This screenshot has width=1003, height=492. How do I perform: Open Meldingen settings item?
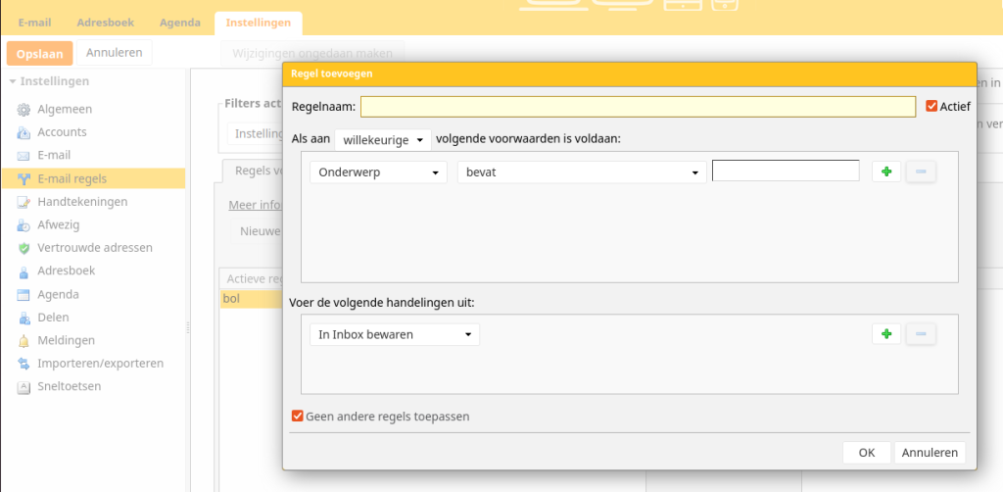66,340
